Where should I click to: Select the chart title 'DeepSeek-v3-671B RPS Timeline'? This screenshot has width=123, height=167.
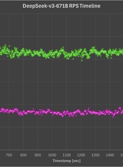pos(61,6)
